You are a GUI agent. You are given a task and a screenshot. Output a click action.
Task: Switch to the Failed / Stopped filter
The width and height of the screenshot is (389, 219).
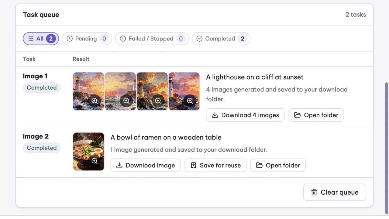coord(152,39)
